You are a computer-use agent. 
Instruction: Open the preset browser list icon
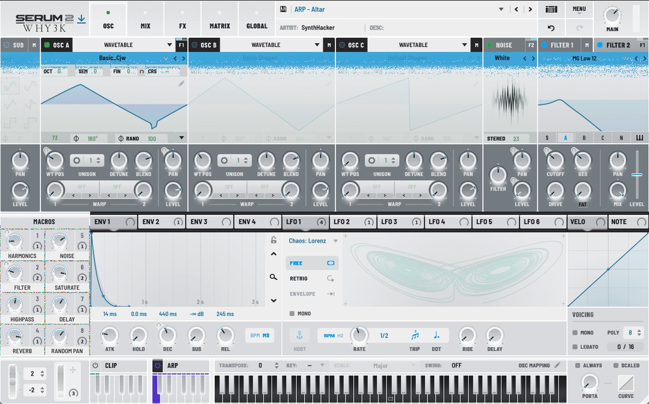[551, 9]
